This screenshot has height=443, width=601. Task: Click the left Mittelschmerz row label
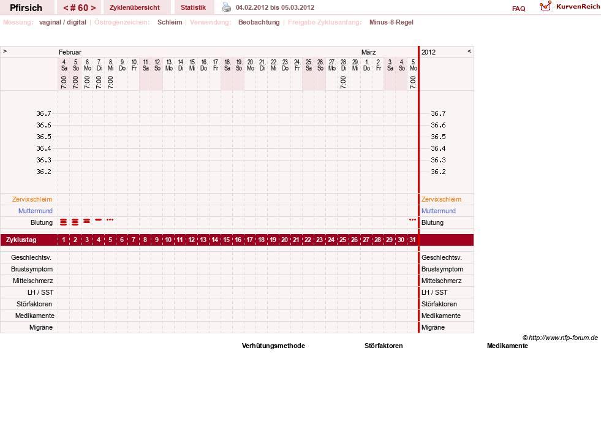(33, 281)
